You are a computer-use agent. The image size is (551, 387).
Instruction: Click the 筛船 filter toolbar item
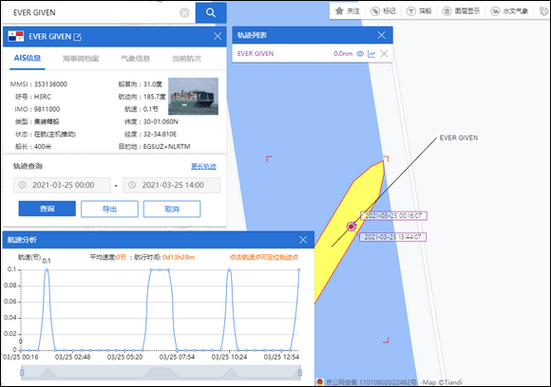[x=419, y=11]
